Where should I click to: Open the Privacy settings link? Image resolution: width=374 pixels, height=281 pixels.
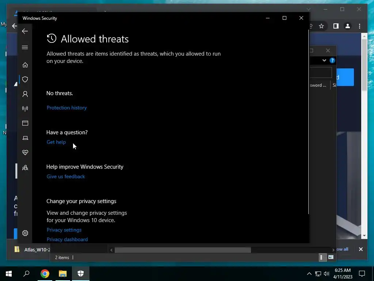click(64, 230)
